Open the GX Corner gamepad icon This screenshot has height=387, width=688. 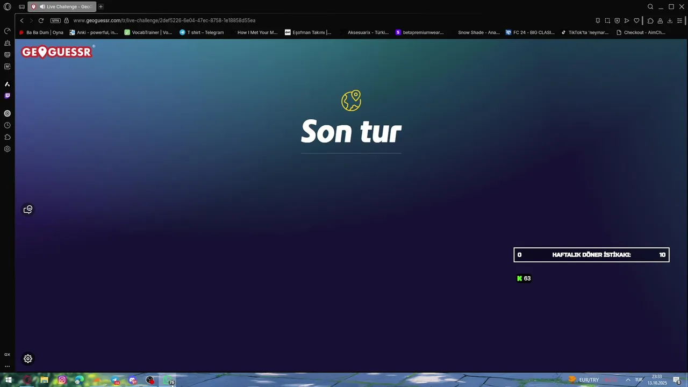click(x=21, y=6)
